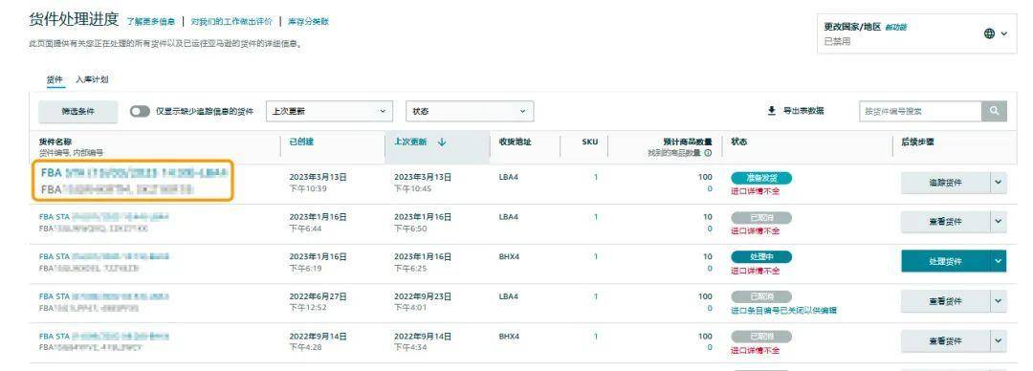Expand arrow next to 追踪货件 button
This screenshot has width=1033, height=371.
point(998,183)
